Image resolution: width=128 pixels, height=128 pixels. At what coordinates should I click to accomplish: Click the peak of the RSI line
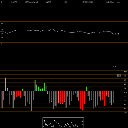pos(51,29)
